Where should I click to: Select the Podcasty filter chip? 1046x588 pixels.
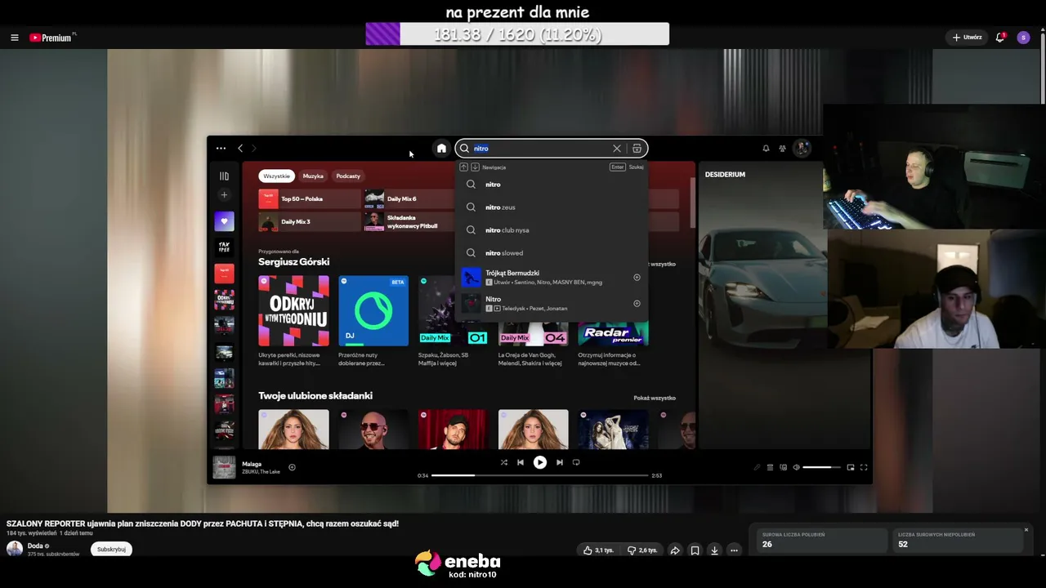348,176
